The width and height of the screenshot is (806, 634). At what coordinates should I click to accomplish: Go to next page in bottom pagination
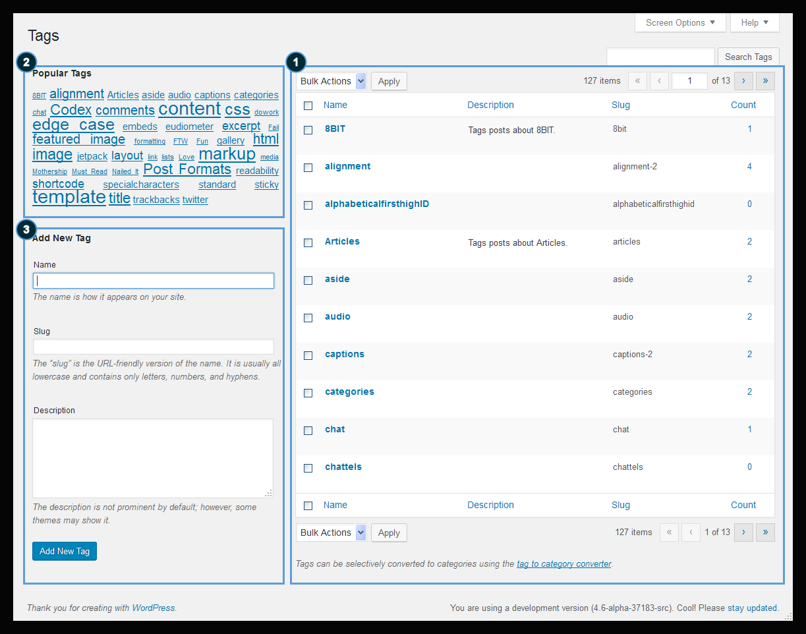point(743,533)
